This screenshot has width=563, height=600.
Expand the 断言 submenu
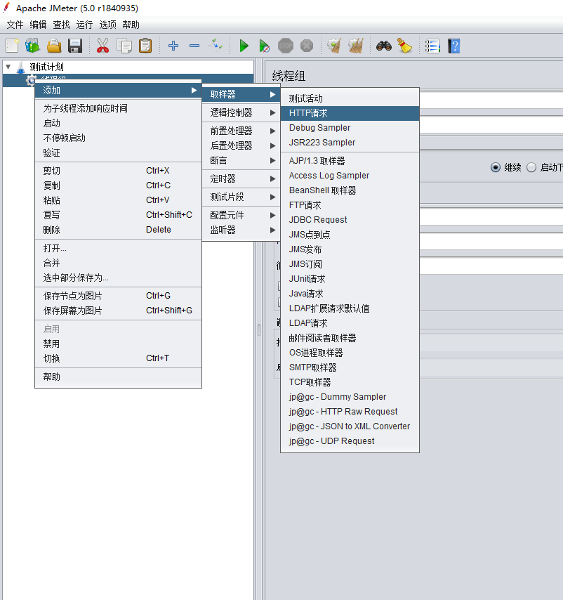tap(241, 160)
